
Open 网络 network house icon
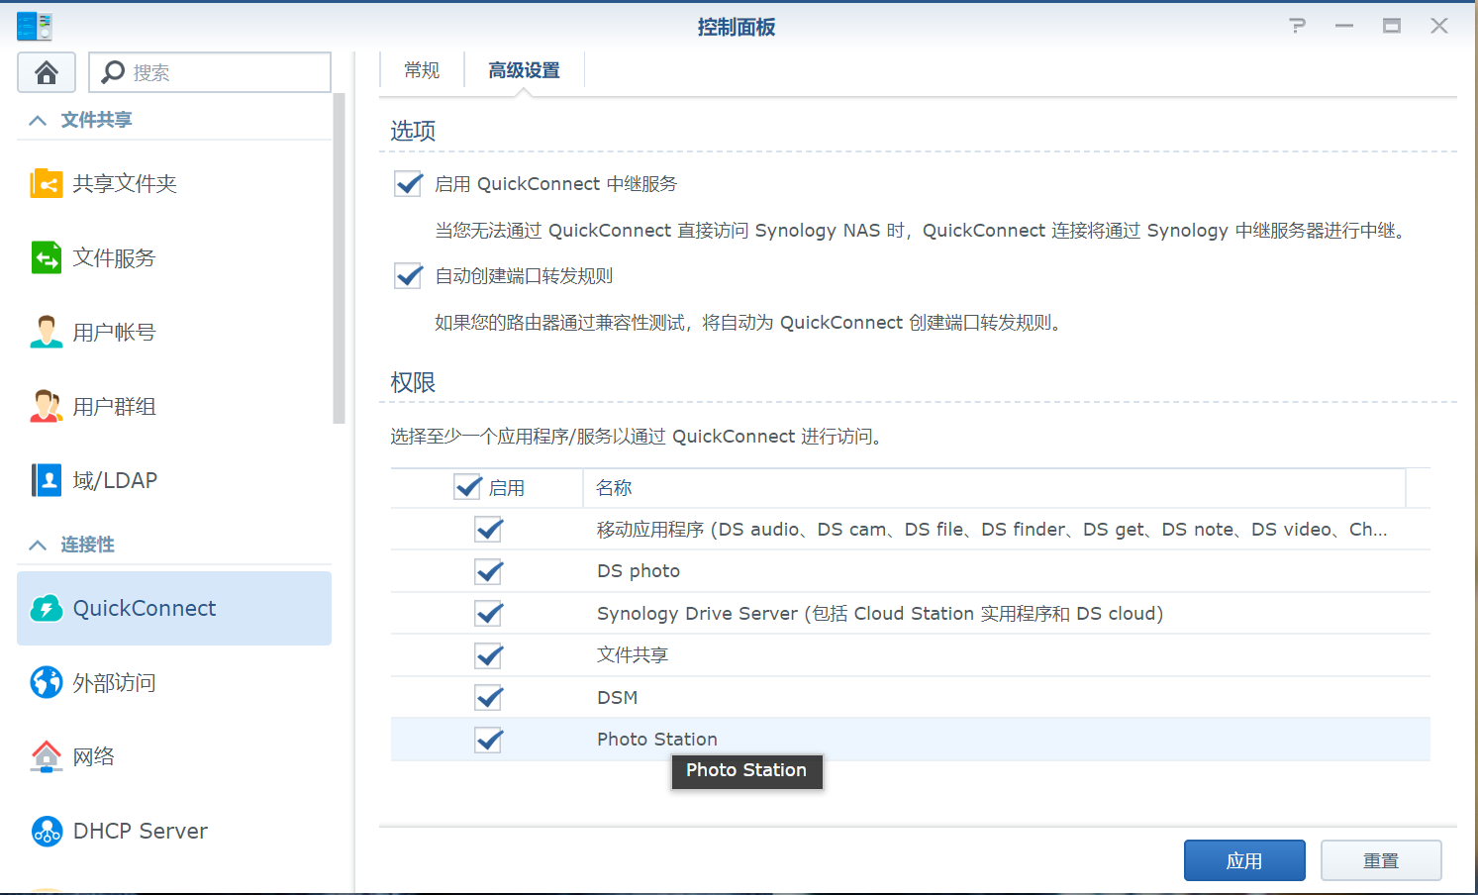(47, 756)
